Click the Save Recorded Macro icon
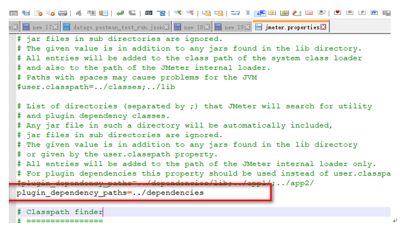400x229 pixels. coord(387,13)
